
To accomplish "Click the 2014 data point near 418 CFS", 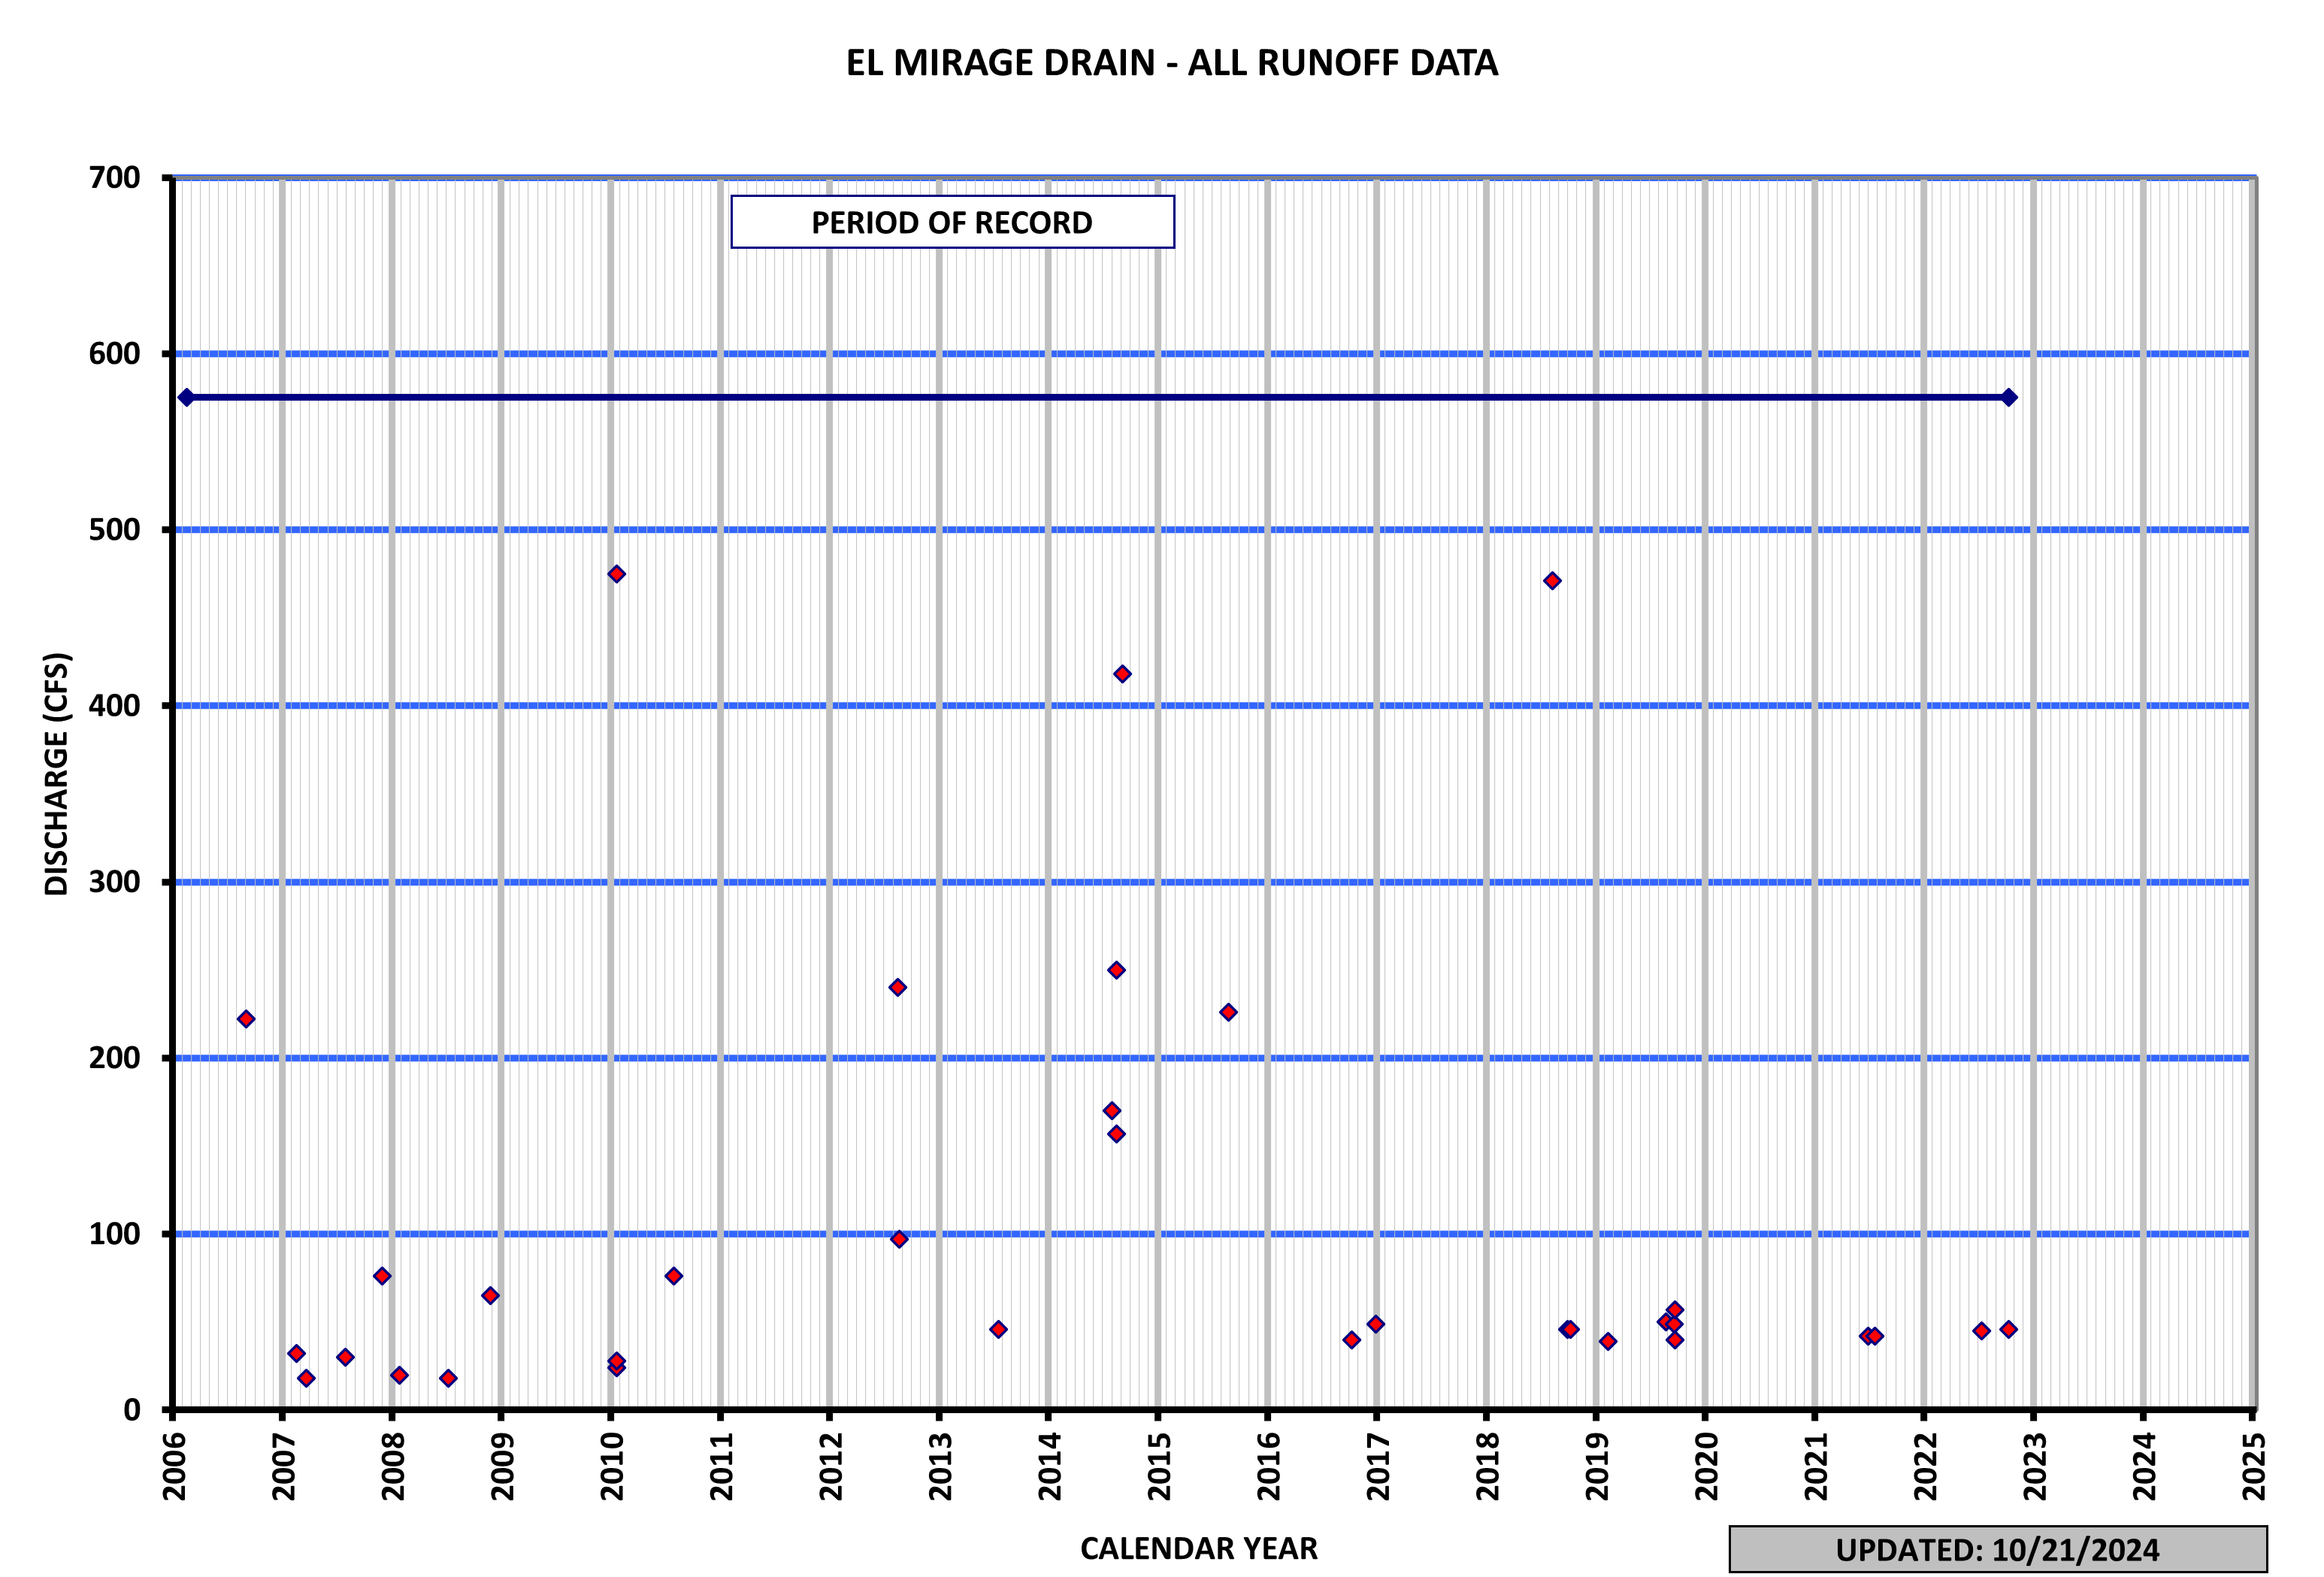I will [x=1122, y=674].
